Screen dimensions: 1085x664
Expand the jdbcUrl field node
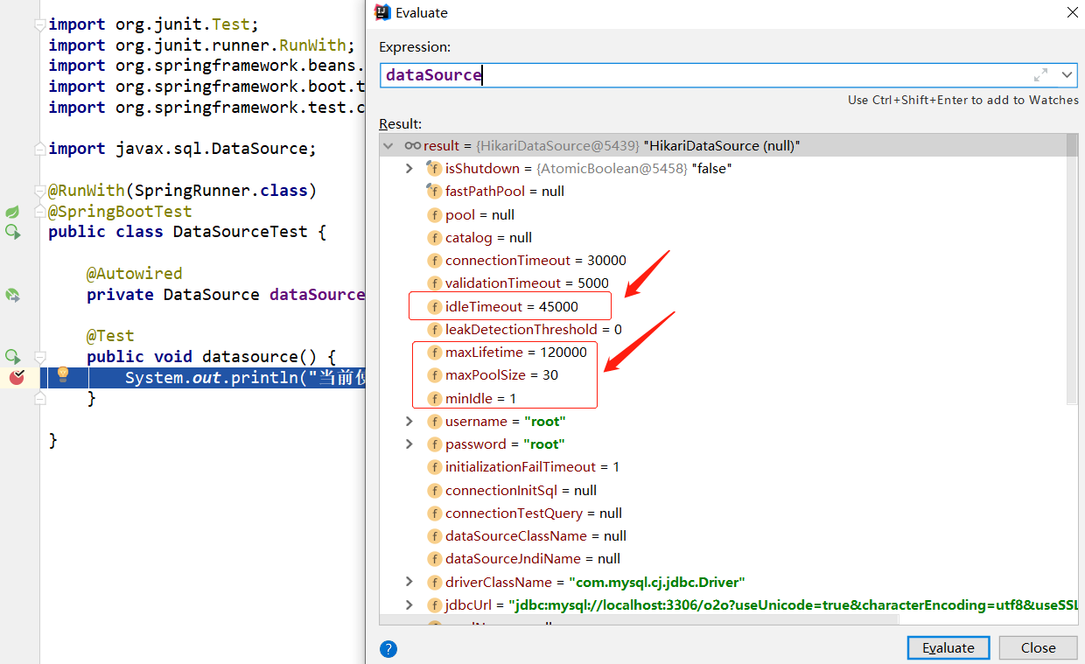409,605
